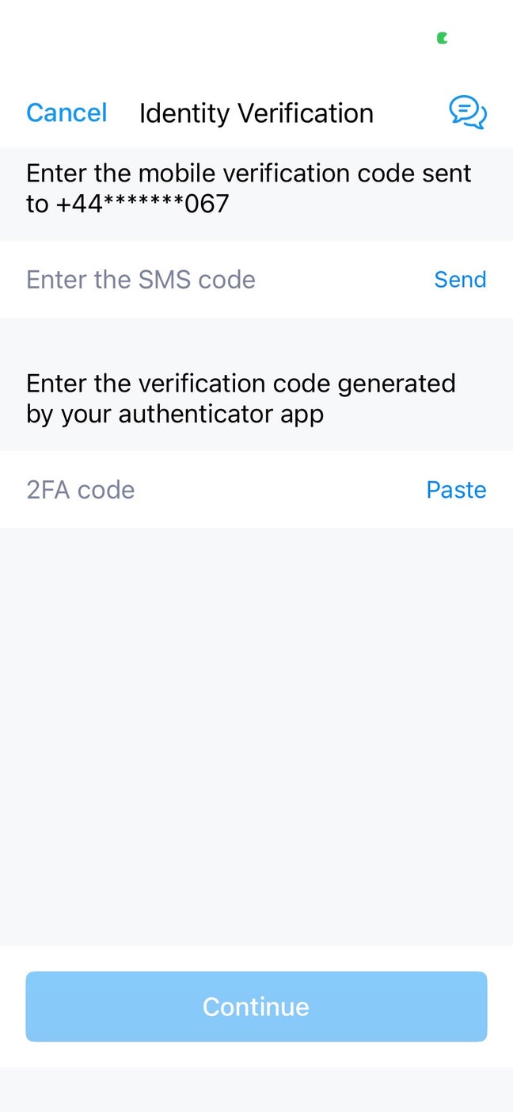The width and height of the screenshot is (513, 1112).
Task: Tap the header space beside Cancel
Action: point(123,113)
